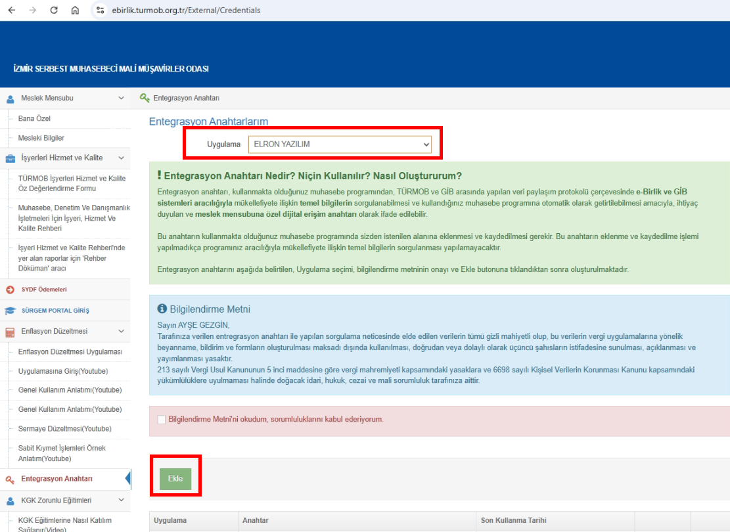Screen dimensions: 730x532
Task: Go to browser home icon
Action: coord(75,11)
